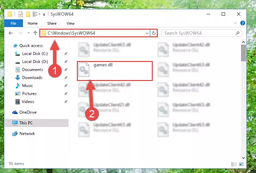The height and width of the screenshot is (173, 256).
Task: Switch to Details view via status bar icon
Action: pyautogui.click(x=234, y=164)
